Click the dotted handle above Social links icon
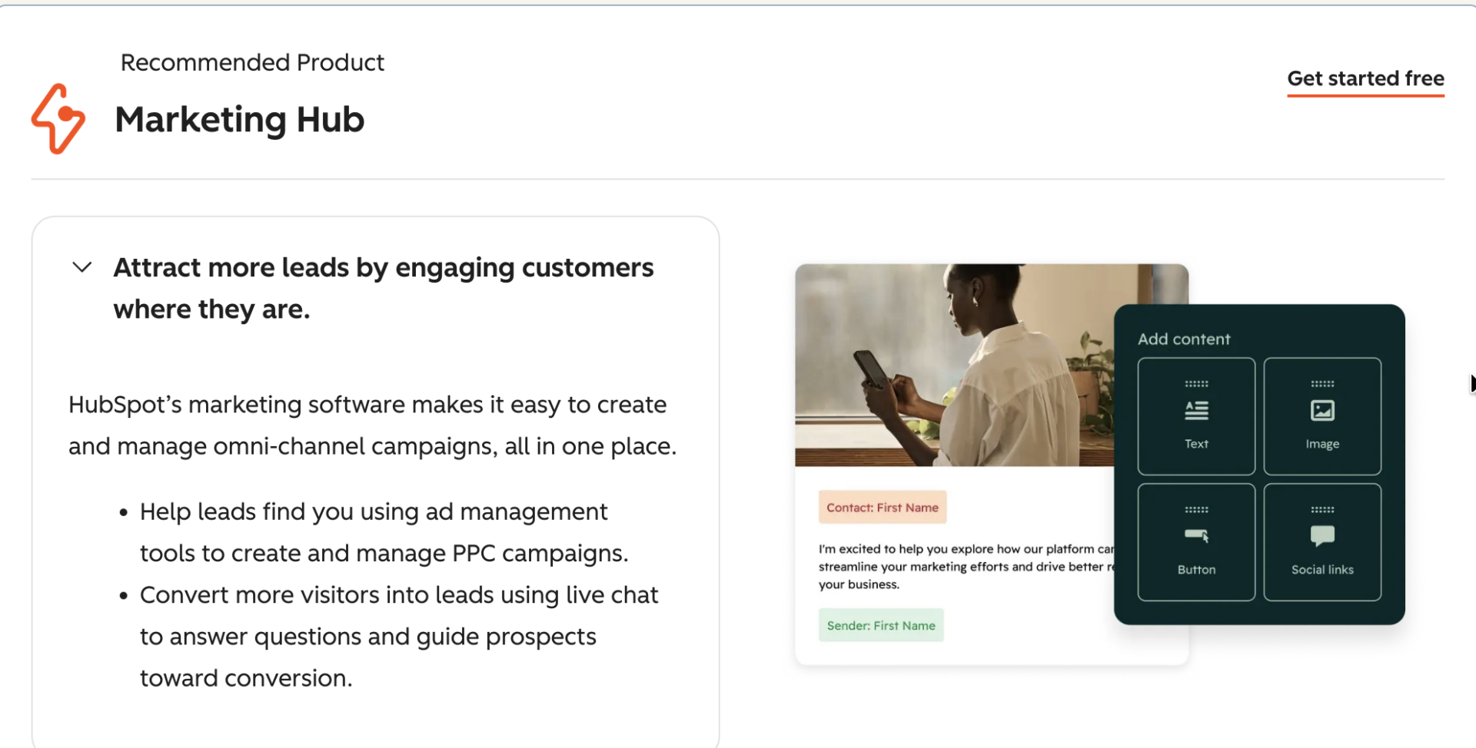The image size is (1476, 748). [1322, 510]
